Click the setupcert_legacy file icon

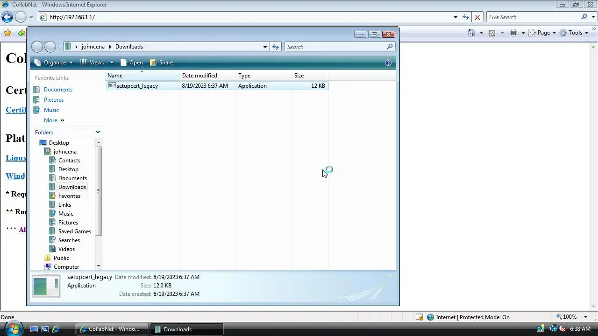112,85
